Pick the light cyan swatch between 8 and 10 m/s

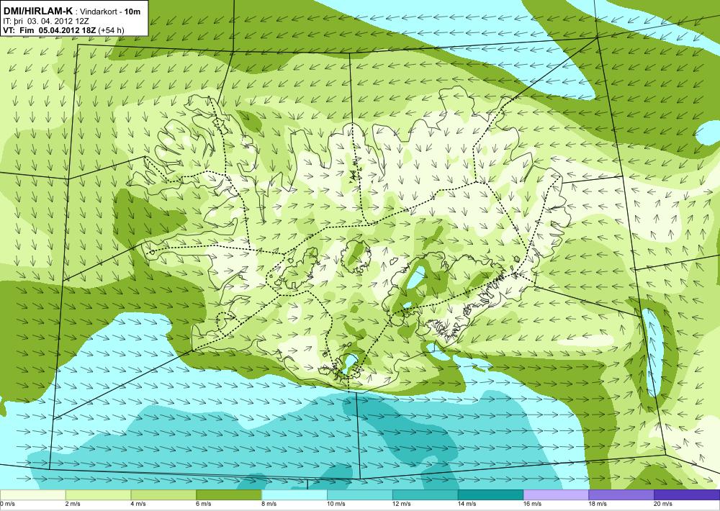(294, 495)
